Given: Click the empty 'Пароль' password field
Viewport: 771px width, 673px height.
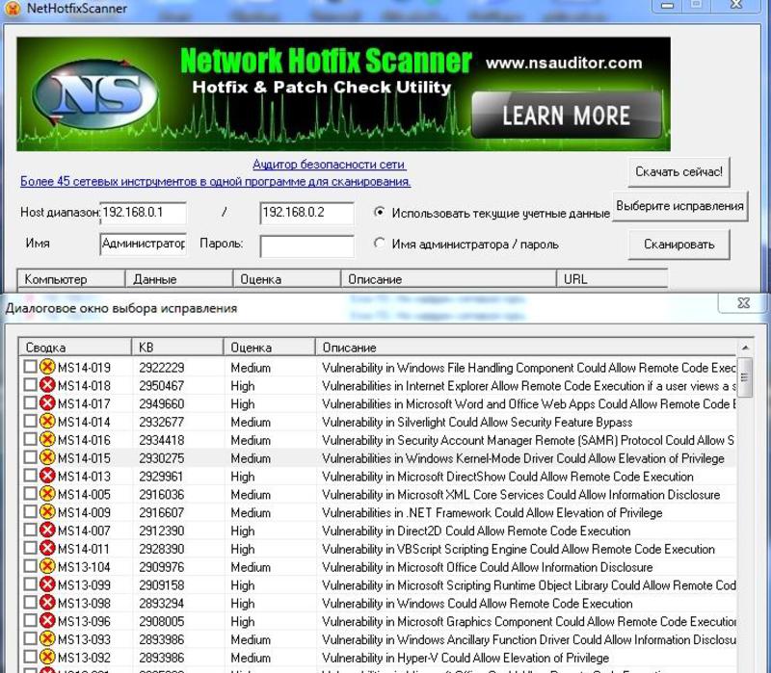Looking at the screenshot, I should [306, 246].
